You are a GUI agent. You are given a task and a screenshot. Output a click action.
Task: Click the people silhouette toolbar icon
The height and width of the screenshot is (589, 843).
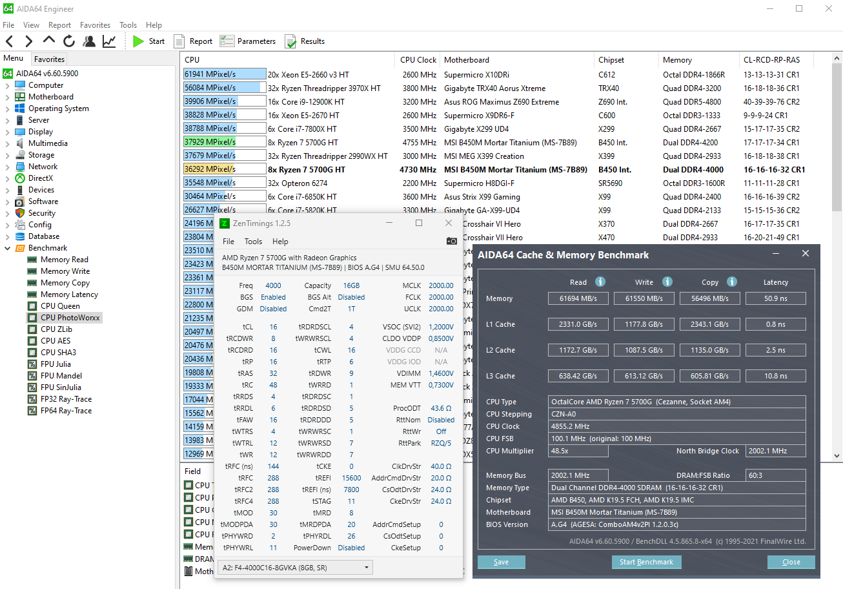[x=89, y=41]
